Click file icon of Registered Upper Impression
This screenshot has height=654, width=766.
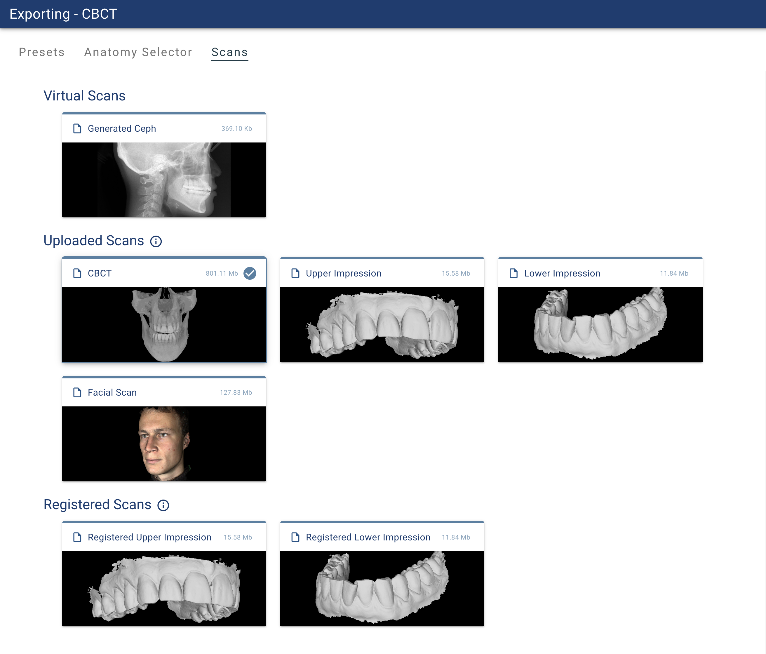pyautogui.click(x=77, y=538)
